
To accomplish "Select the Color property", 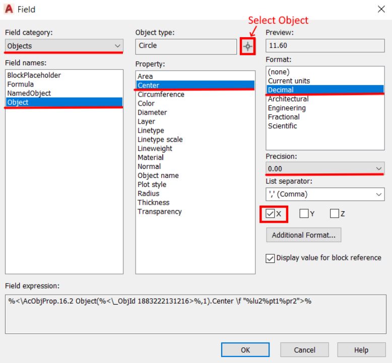I will click(x=195, y=103).
